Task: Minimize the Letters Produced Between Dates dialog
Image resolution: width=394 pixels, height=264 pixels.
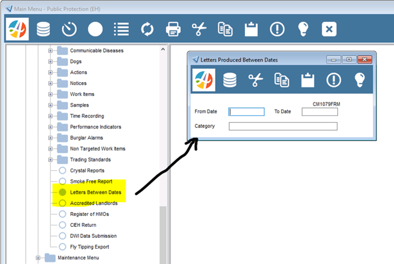Action: (x=334, y=59)
